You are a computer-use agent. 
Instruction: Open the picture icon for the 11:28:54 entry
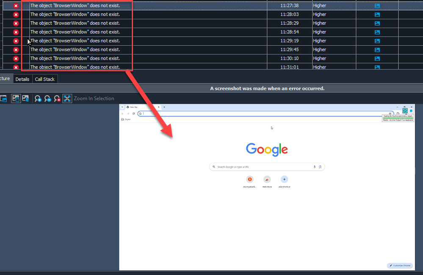pos(377,32)
